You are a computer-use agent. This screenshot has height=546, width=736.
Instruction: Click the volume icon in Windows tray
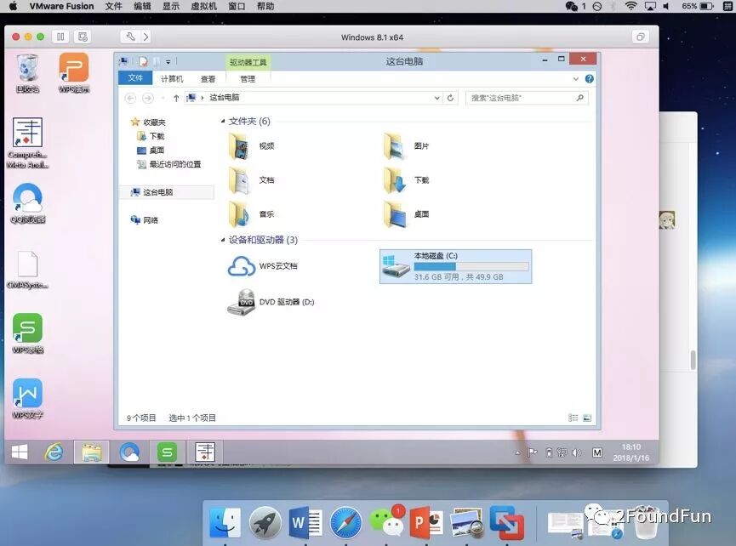[x=576, y=452]
